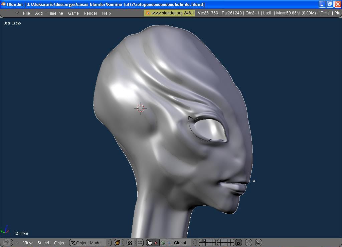Click the magnet snap icon

(x=248, y=243)
